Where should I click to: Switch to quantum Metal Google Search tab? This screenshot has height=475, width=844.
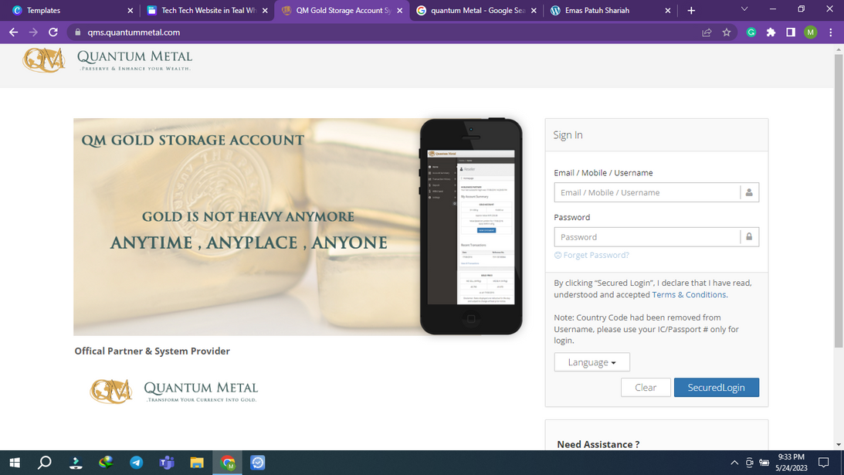(x=476, y=10)
